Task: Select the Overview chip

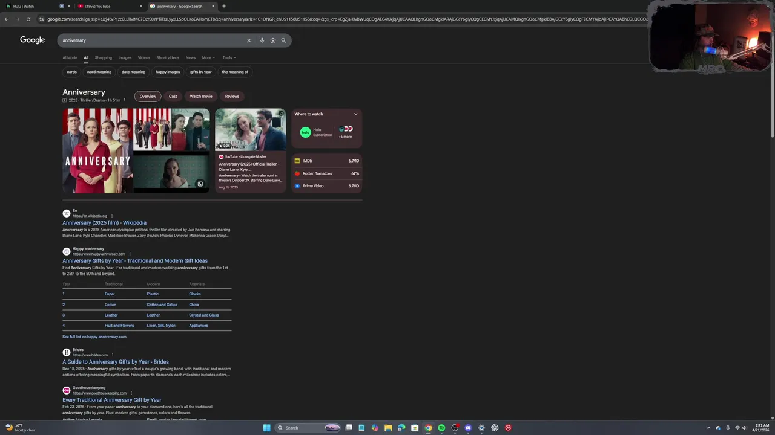Action: coord(148,96)
